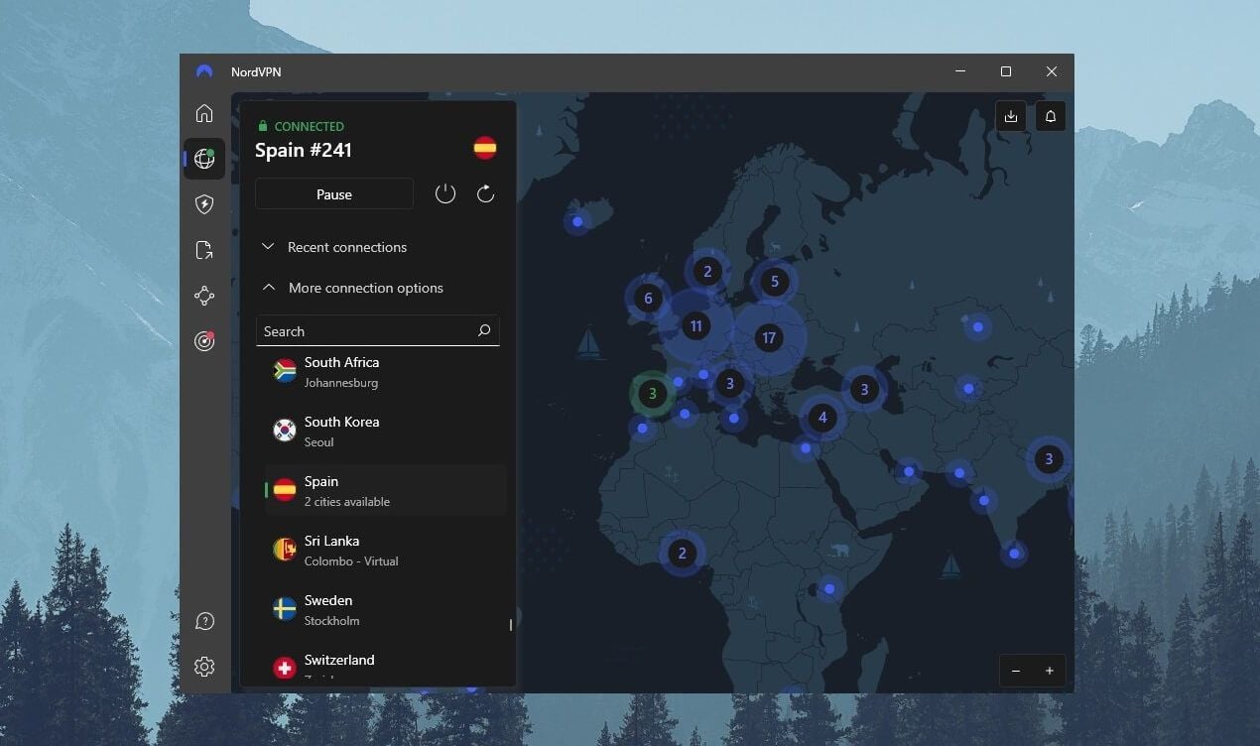Click the NordVPN logo in the title bar

[x=204, y=71]
